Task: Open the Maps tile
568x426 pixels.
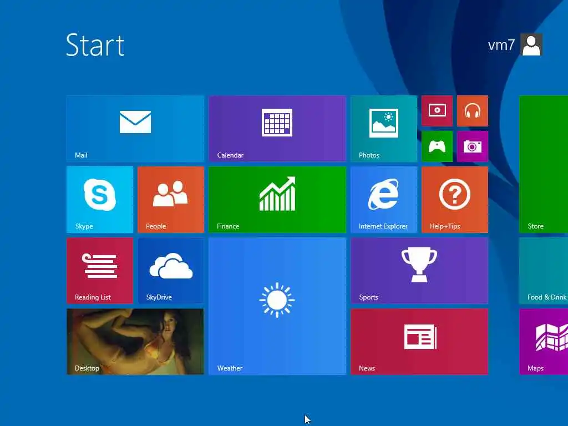Action: click(544, 342)
